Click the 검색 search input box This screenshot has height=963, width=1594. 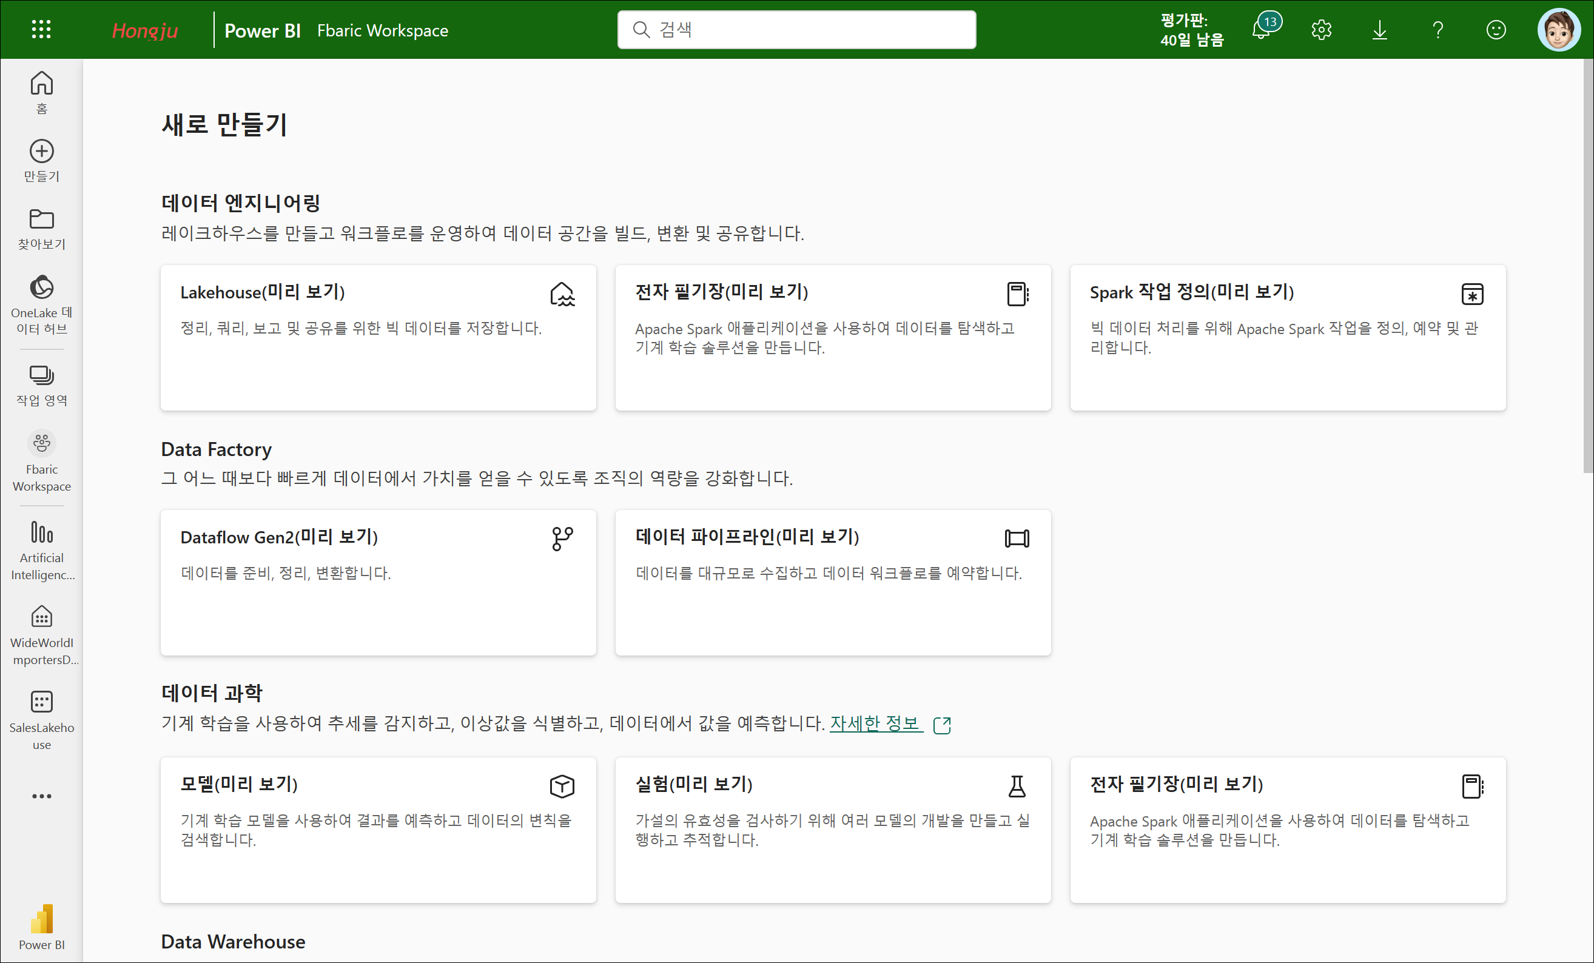(796, 30)
